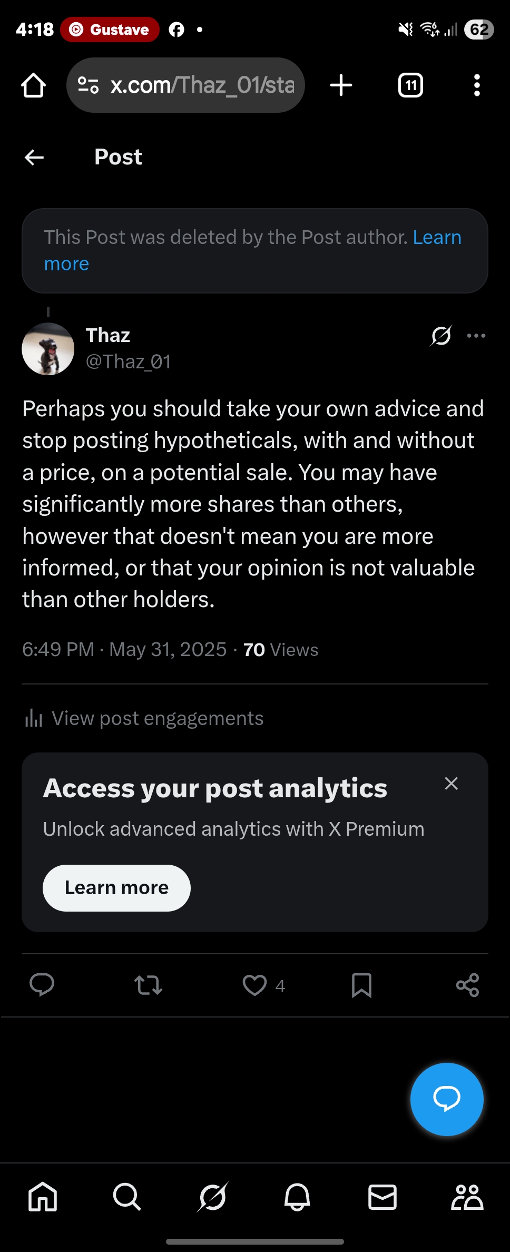Open a new browser tab
Image resolution: width=510 pixels, height=1252 pixels.
pos(341,85)
